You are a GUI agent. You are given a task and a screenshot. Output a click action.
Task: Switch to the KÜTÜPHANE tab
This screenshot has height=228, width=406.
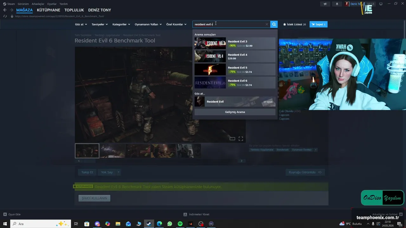coord(49,10)
